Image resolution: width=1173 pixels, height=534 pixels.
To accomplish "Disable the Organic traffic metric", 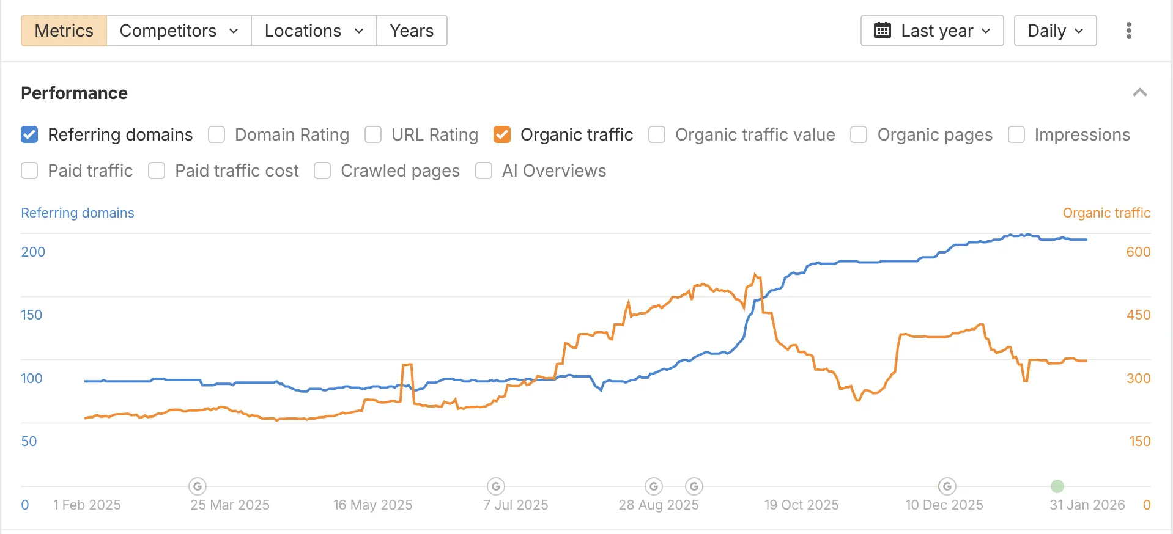I will click(502, 134).
